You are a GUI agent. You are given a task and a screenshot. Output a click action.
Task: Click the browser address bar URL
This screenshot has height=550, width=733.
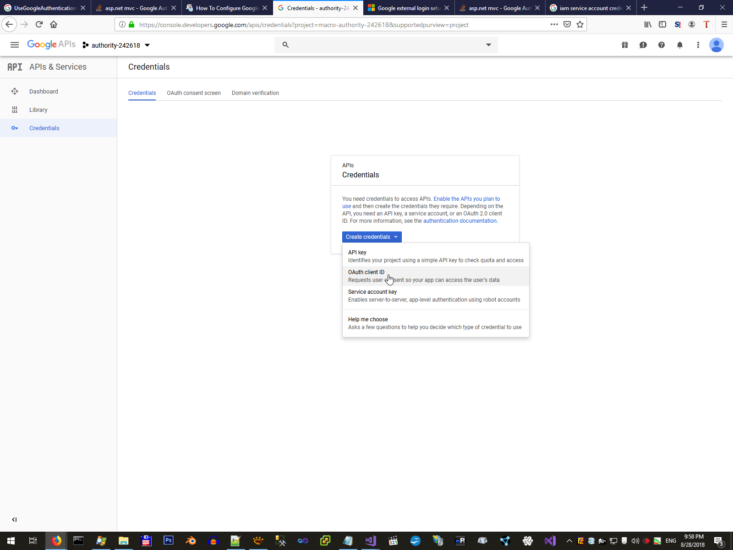tap(304, 25)
